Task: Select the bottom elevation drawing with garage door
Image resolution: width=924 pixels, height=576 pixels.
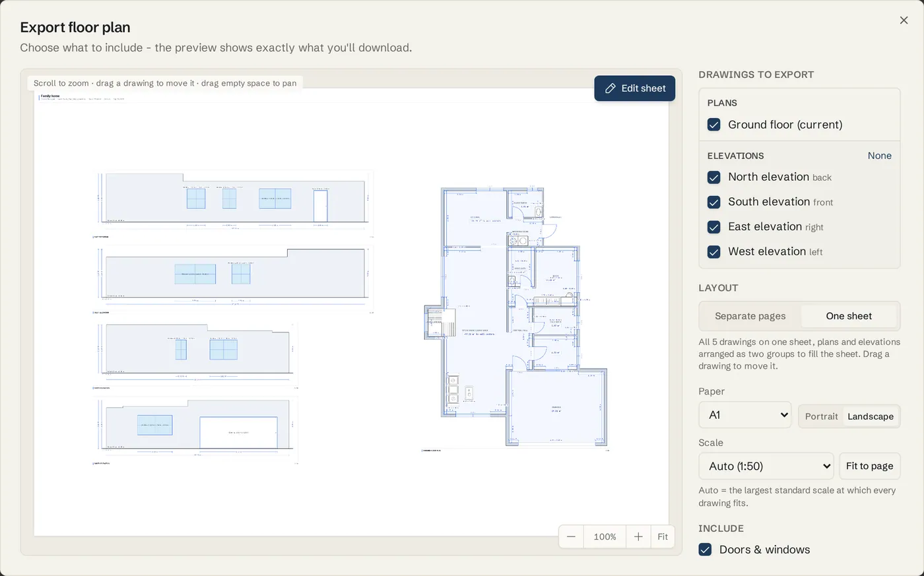Action: coord(196,432)
